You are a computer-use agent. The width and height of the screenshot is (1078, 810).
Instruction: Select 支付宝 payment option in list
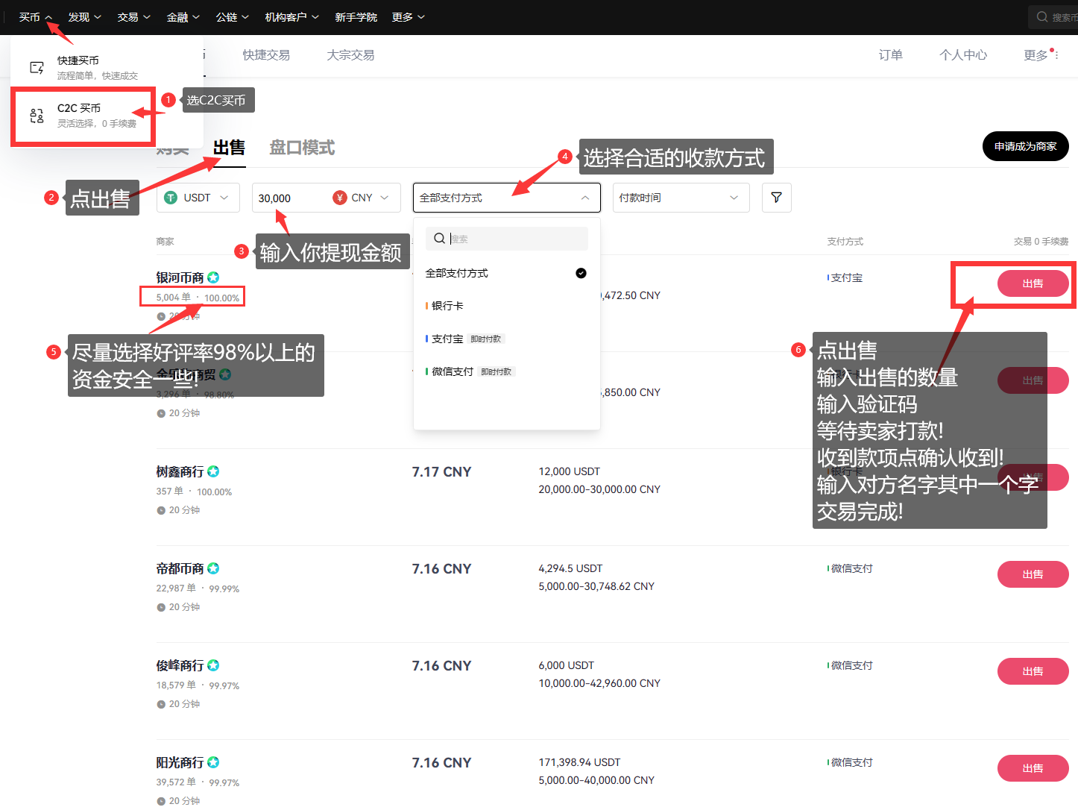click(x=447, y=339)
